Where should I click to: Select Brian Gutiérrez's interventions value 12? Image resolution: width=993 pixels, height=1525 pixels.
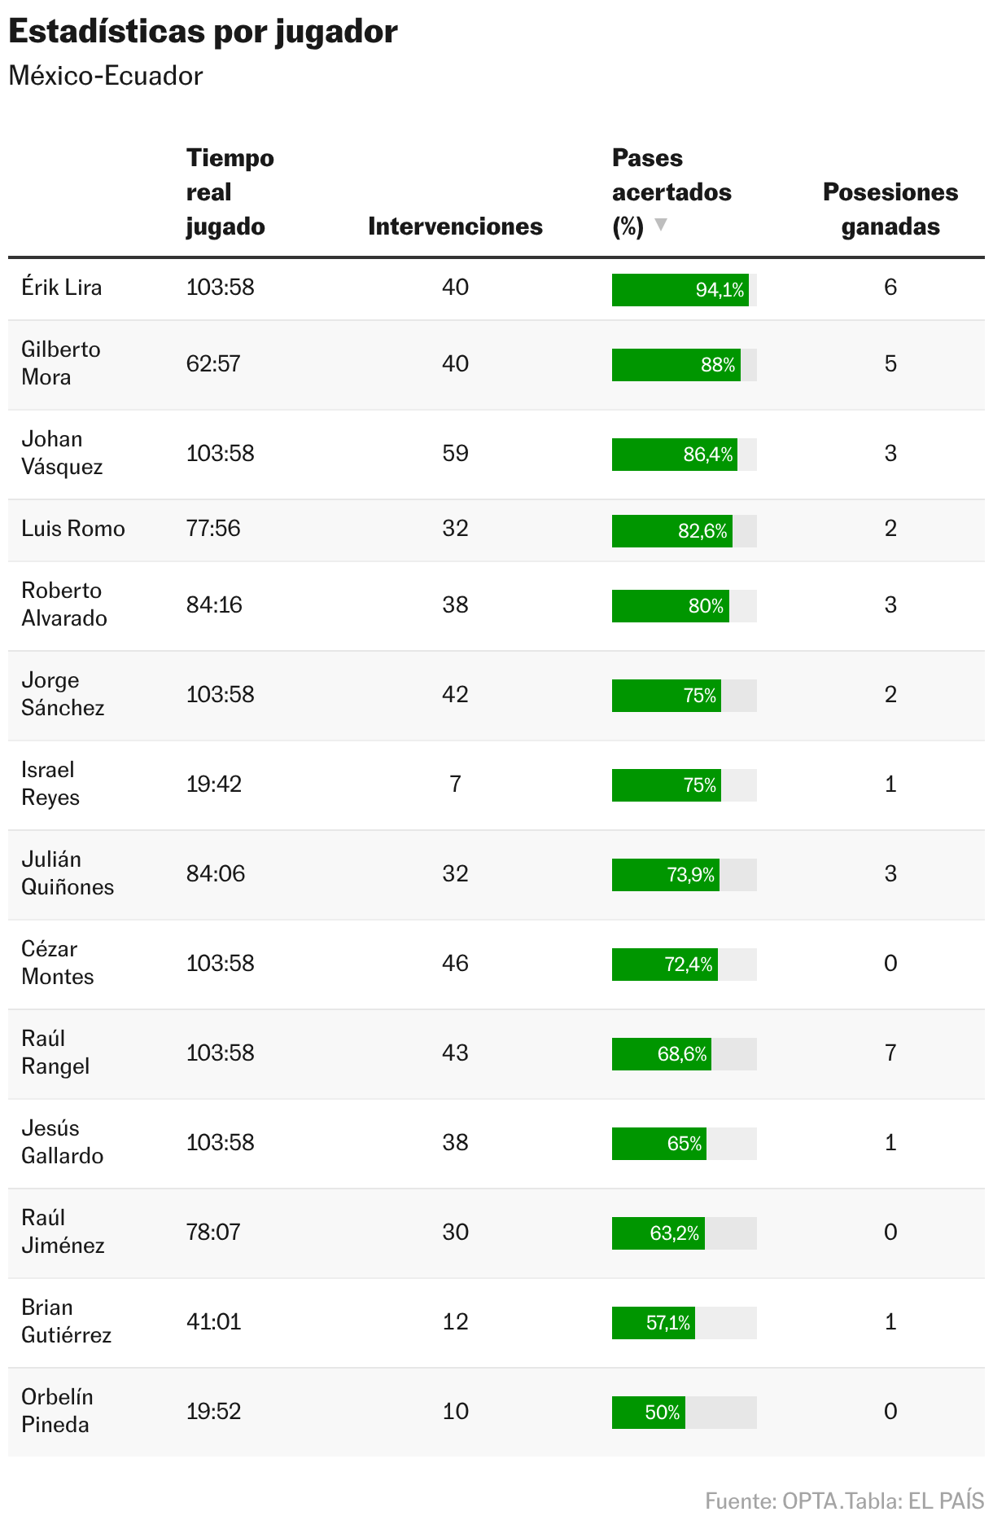click(x=455, y=1322)
